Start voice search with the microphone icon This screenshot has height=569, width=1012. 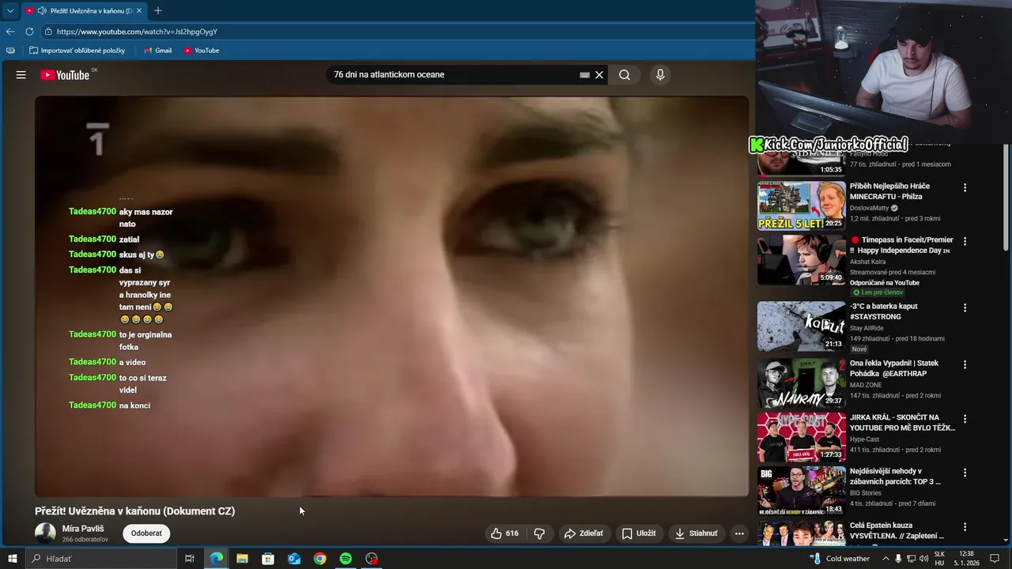point(660,75)
